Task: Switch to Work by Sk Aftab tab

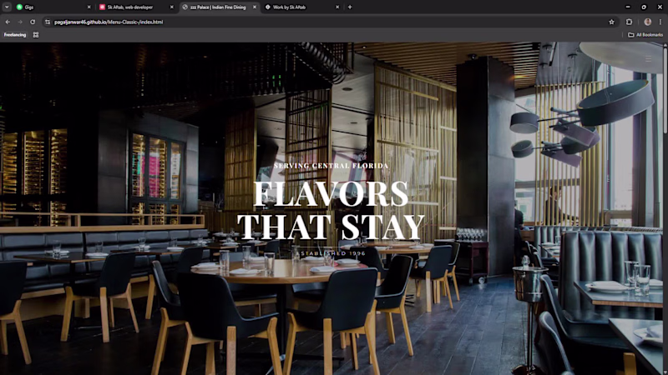Action: 301,7
